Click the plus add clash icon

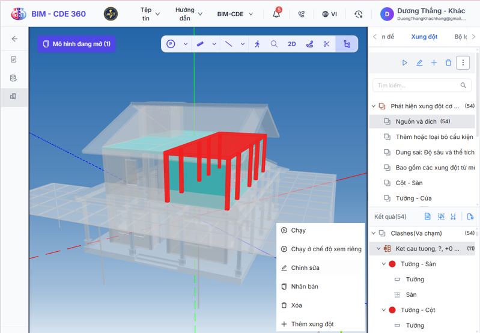click(434, 63)
